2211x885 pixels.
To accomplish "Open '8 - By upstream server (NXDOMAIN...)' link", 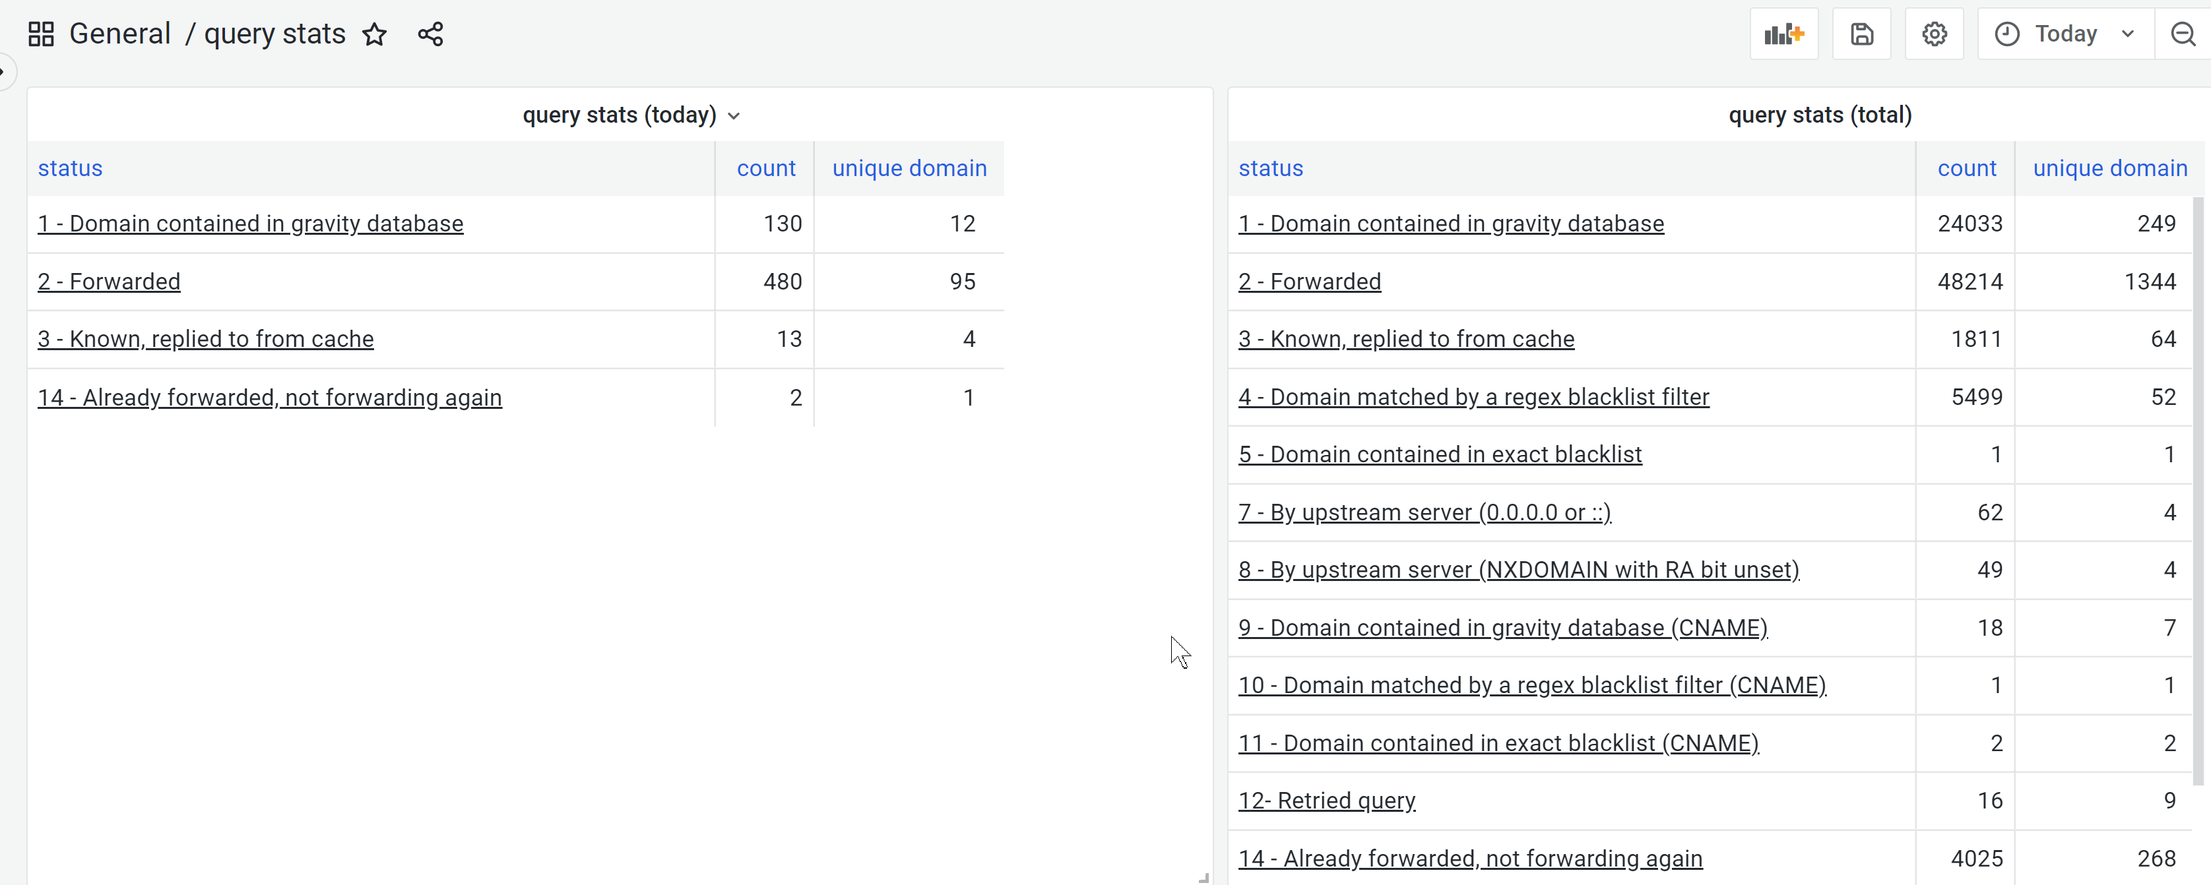I will (x=1518, y=570).
